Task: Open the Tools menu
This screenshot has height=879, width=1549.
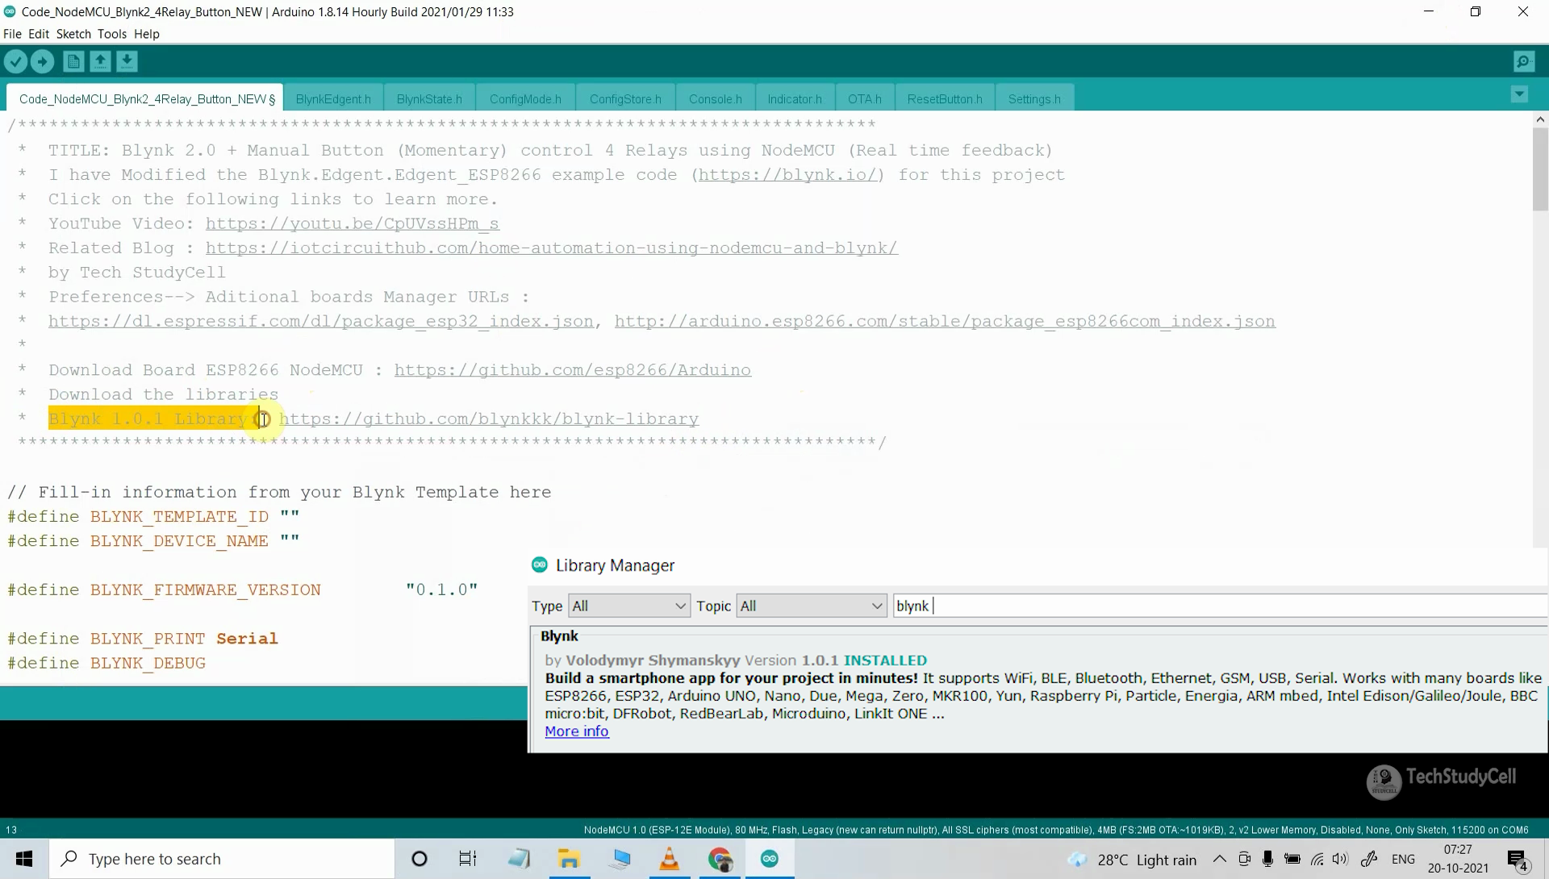Action: (111, 34)
